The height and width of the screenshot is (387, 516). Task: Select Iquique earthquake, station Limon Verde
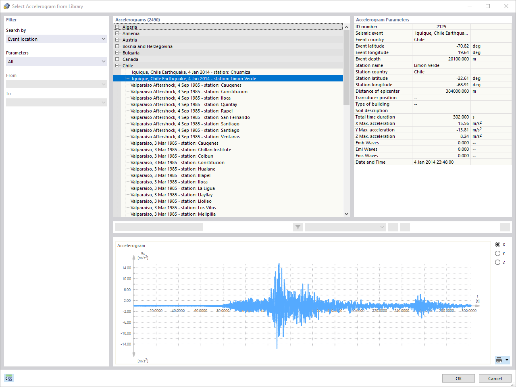point(193,79)
